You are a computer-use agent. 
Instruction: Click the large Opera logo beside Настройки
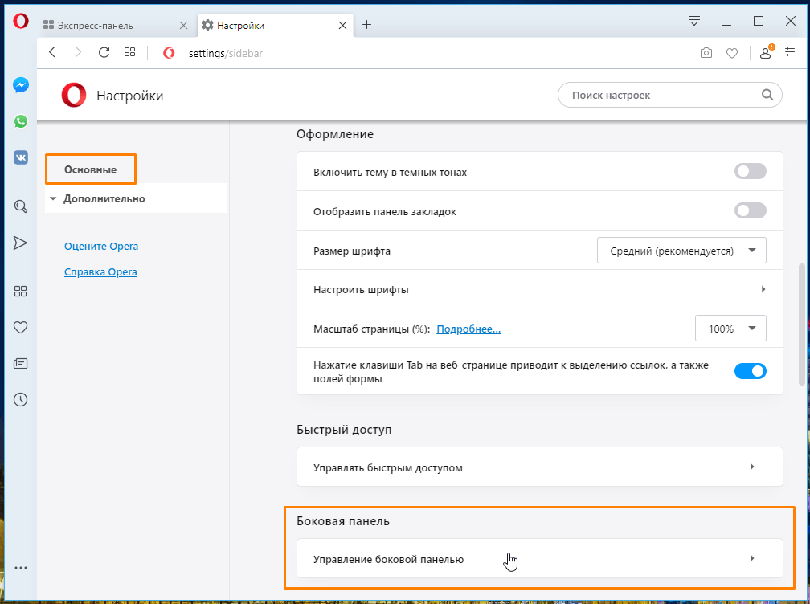click(74, 95)
